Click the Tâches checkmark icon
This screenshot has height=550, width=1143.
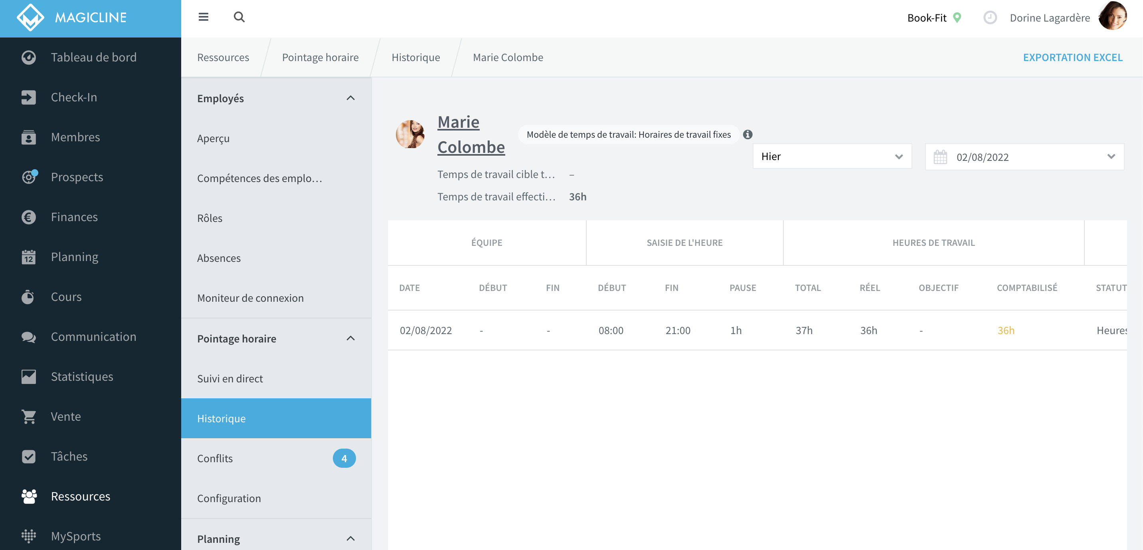pyautogui.click(x=29, y=456)
